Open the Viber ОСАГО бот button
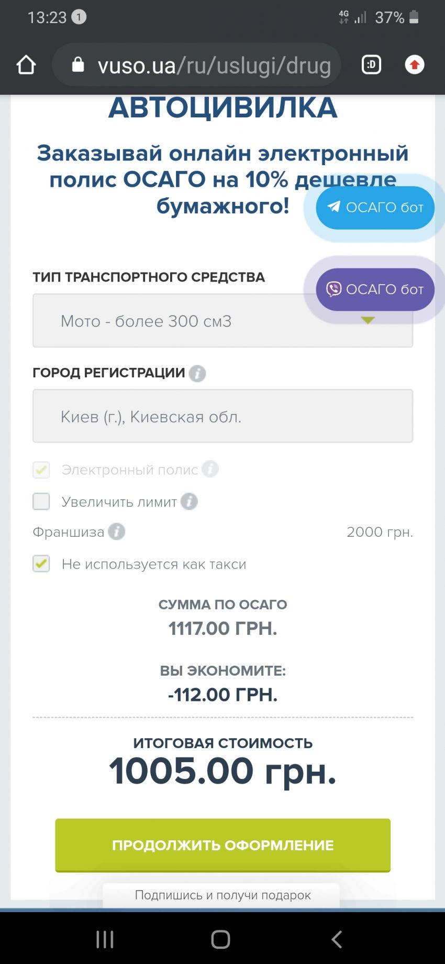This screenshot has width=445, height=964. 375,289
